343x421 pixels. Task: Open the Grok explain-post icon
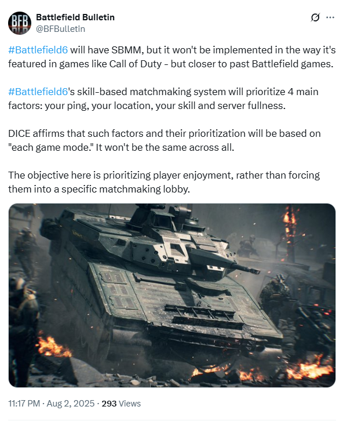click(x=315, y=17)
